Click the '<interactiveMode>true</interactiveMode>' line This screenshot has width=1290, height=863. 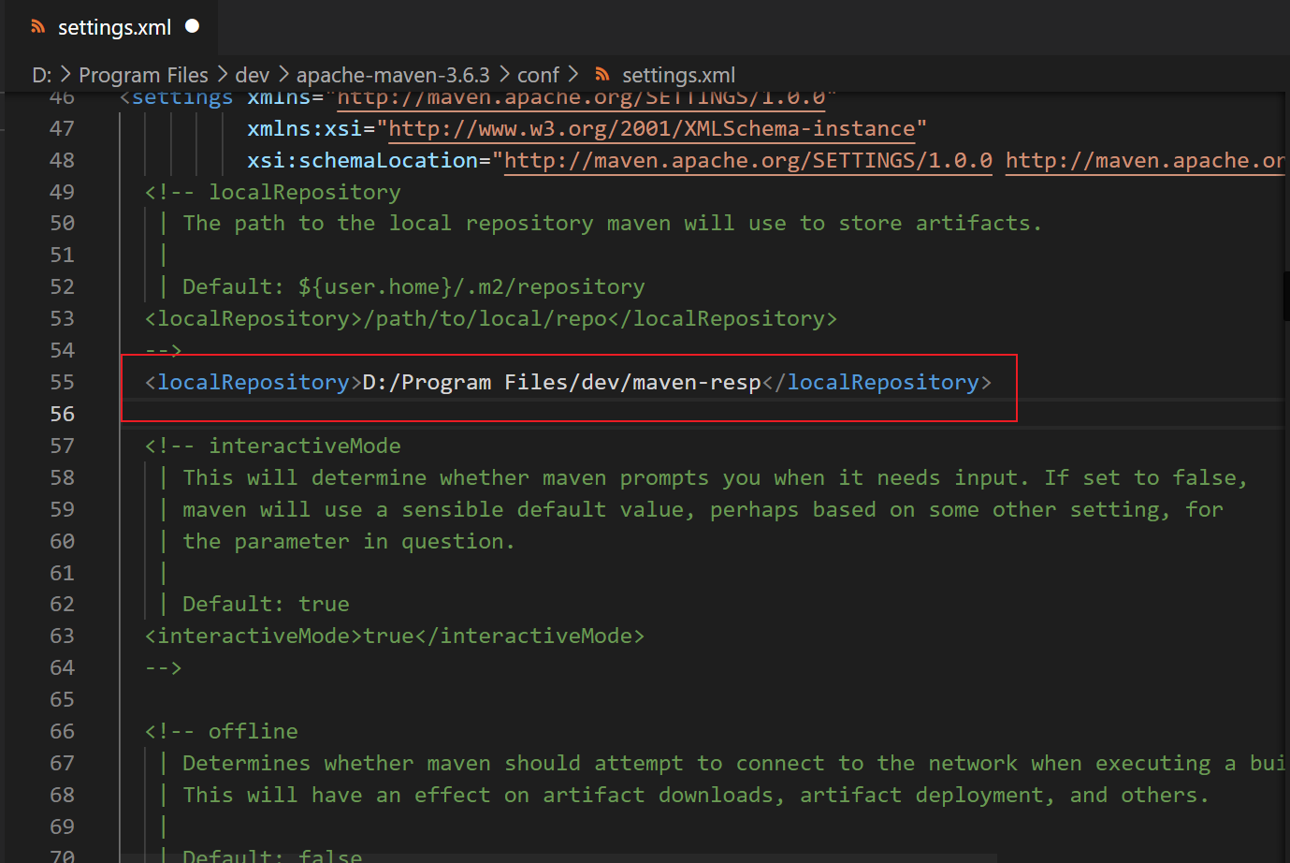(x=394, y=636)
